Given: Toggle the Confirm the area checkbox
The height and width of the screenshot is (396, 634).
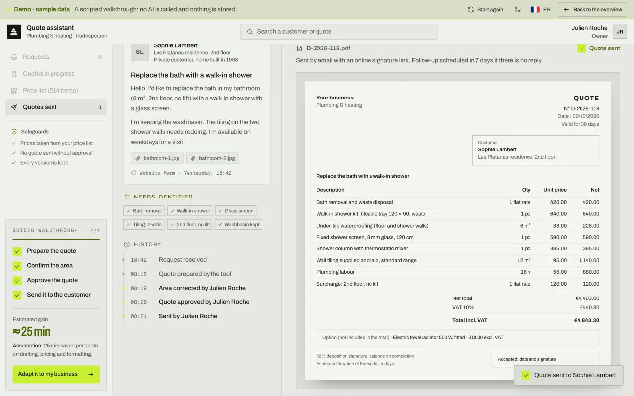Looking at the screenshot, I should 17,266.
